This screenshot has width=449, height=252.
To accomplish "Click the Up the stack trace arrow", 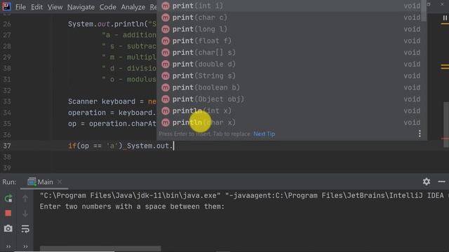I will click(x=25, y=198).
